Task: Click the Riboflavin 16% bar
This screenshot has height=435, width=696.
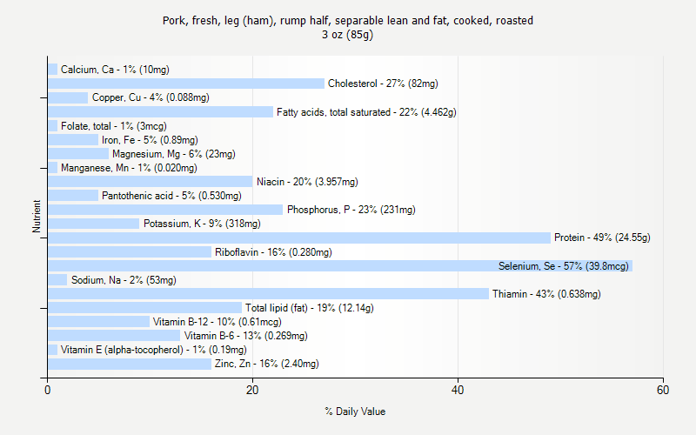Action: click(130, 252)
